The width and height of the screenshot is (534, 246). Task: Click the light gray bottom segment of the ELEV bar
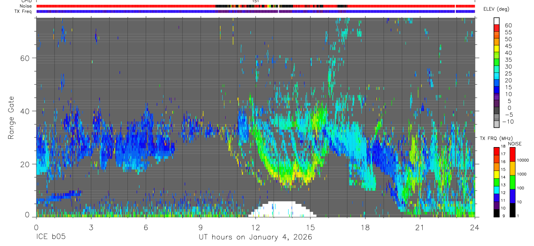[x=497, y=124]
